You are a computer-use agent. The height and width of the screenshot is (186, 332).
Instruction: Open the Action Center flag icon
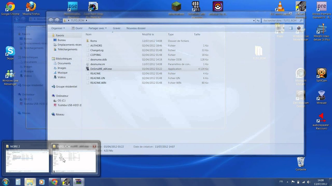[293, 182]
